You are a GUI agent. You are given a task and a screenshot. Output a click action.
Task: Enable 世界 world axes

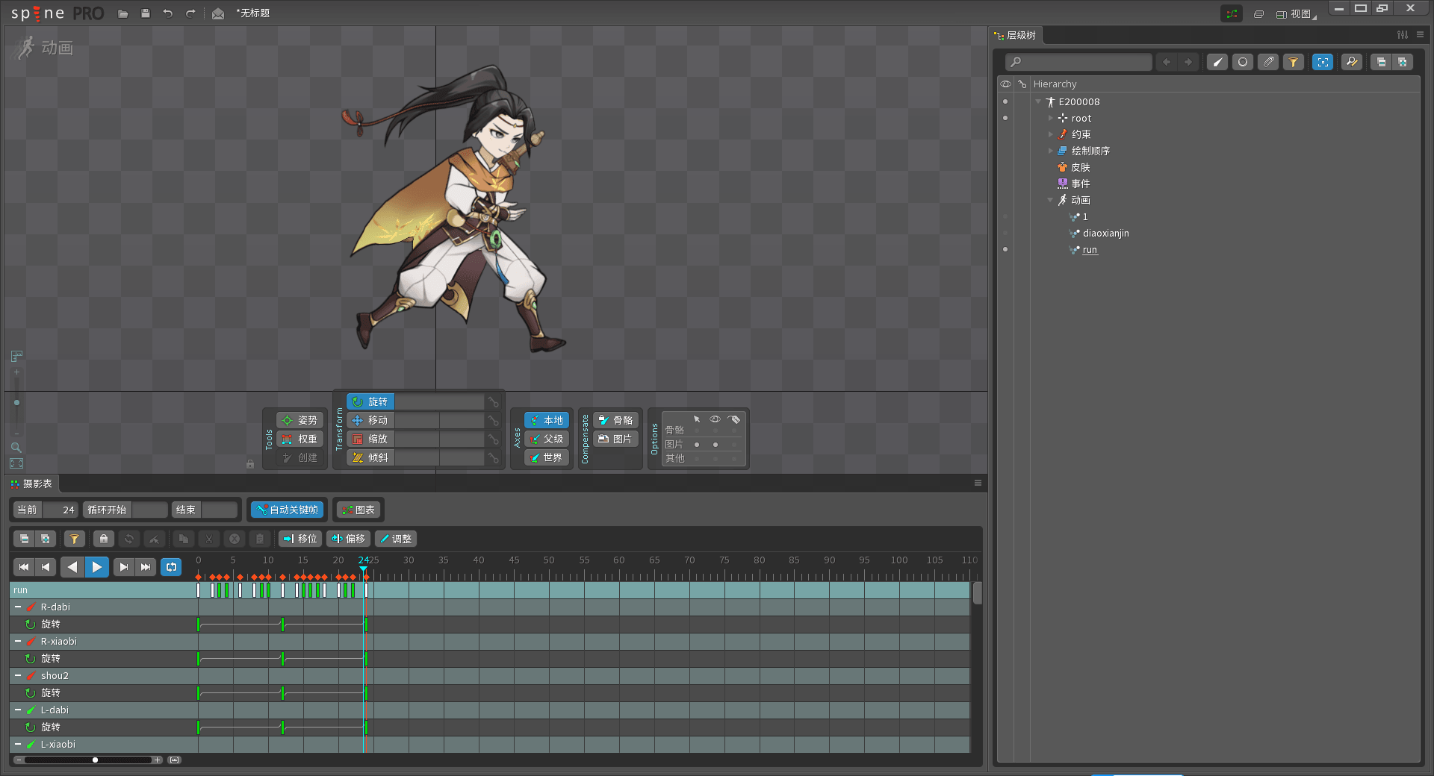547,457
